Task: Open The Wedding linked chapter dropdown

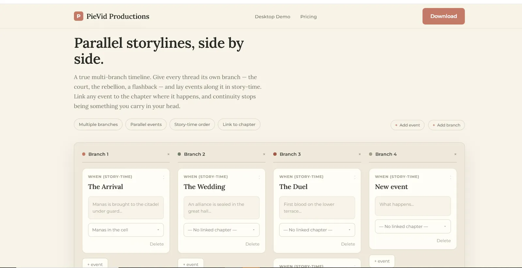Action: click(x=222, y=230)
